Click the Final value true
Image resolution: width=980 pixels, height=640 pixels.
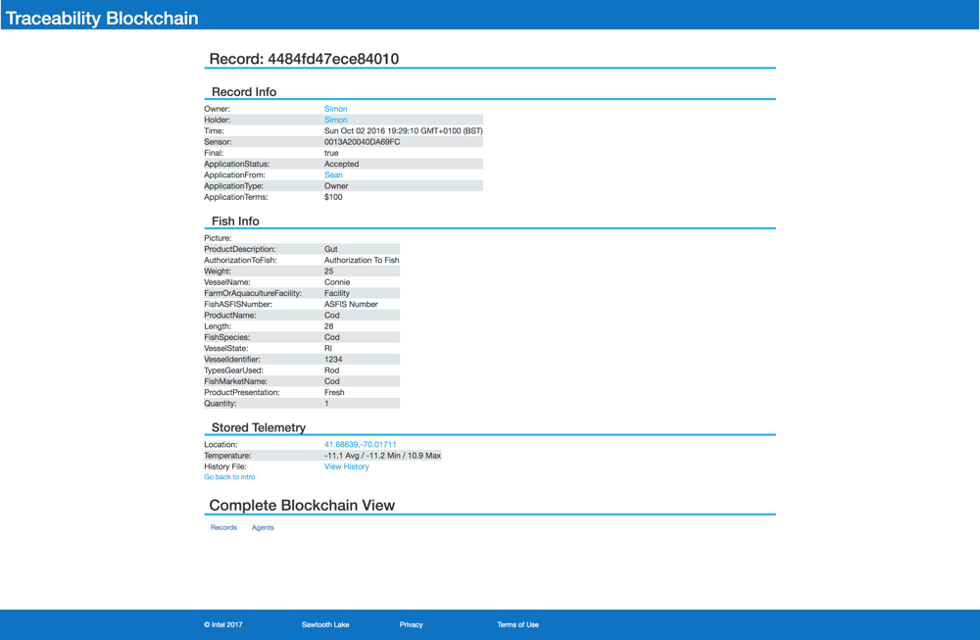(331, 153)
